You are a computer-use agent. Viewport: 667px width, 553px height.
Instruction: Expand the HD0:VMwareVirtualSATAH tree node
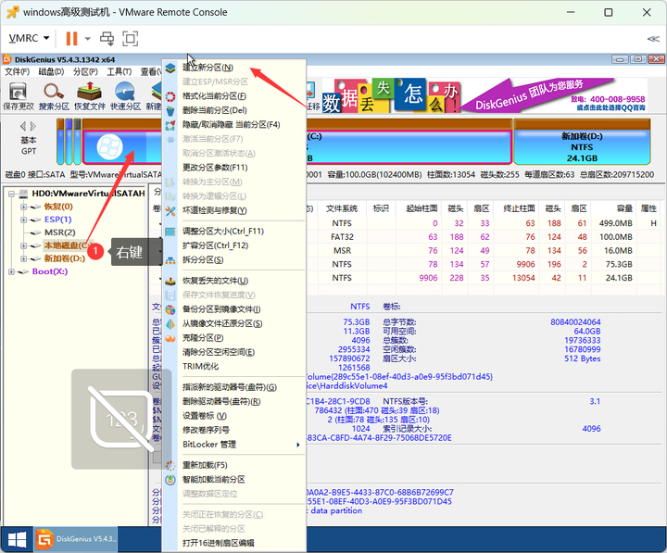click(x=12, y=194)
